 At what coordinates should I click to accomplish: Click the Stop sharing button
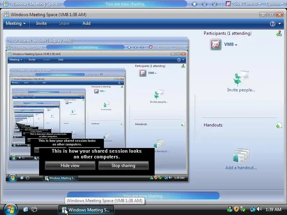click(x=123, y=166)
